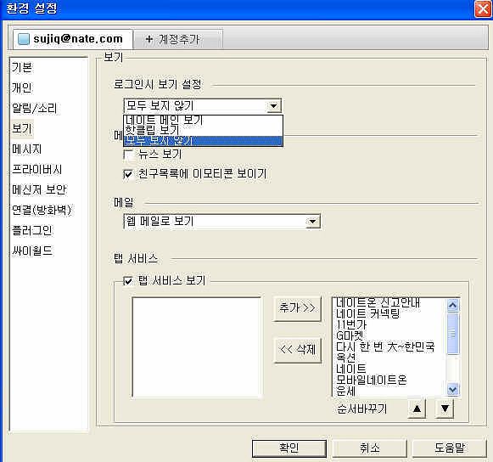
Task: Click the empty available tab services list
Action: point(197,346)
